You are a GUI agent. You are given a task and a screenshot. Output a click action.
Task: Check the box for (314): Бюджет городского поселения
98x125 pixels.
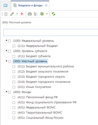click(x=14, y=82)
